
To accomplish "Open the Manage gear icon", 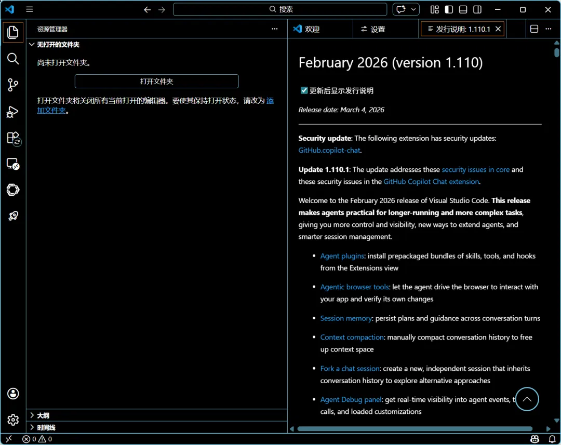I will pyautogui.click(x=13, y=420).
